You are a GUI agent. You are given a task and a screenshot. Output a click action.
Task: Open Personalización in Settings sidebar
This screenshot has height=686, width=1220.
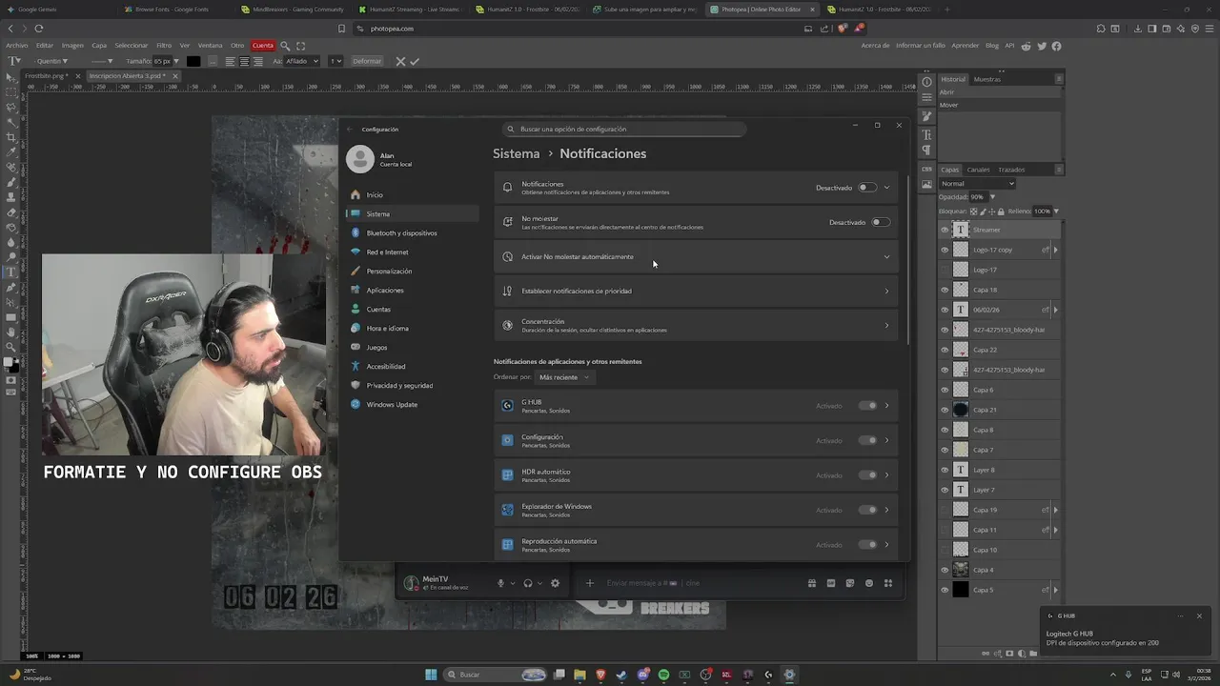coord(412,272)
